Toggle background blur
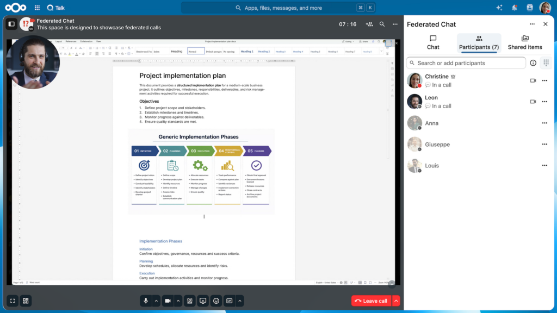 190,301
